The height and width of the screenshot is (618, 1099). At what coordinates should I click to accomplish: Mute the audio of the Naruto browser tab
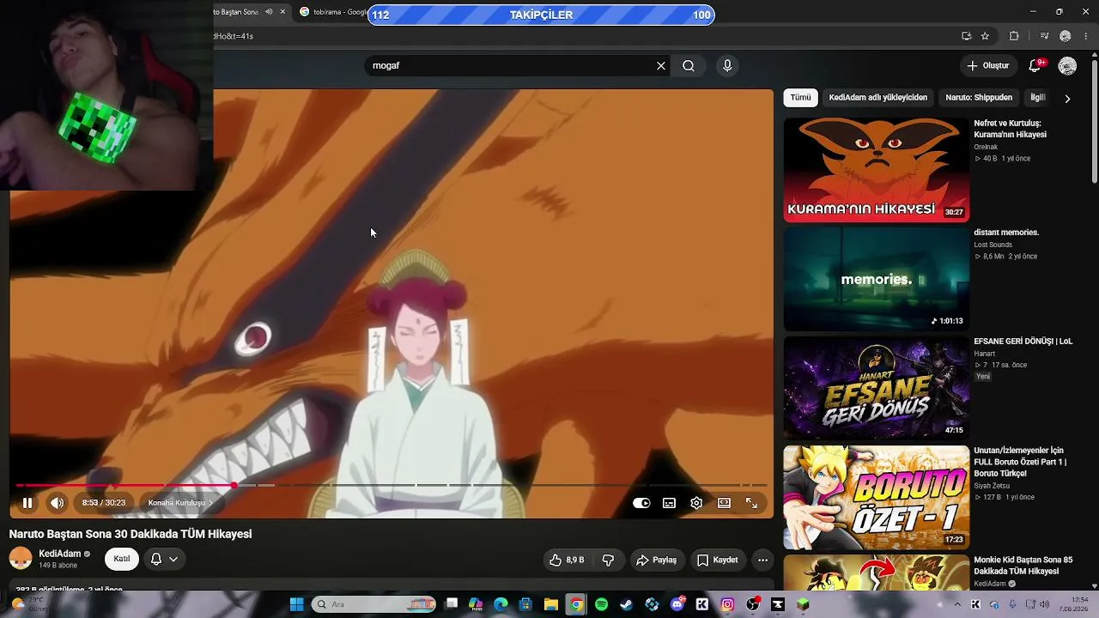[268, 12]
